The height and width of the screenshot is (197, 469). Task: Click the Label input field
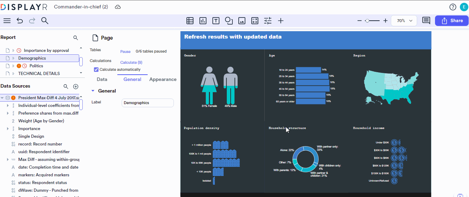coord(148,103)
